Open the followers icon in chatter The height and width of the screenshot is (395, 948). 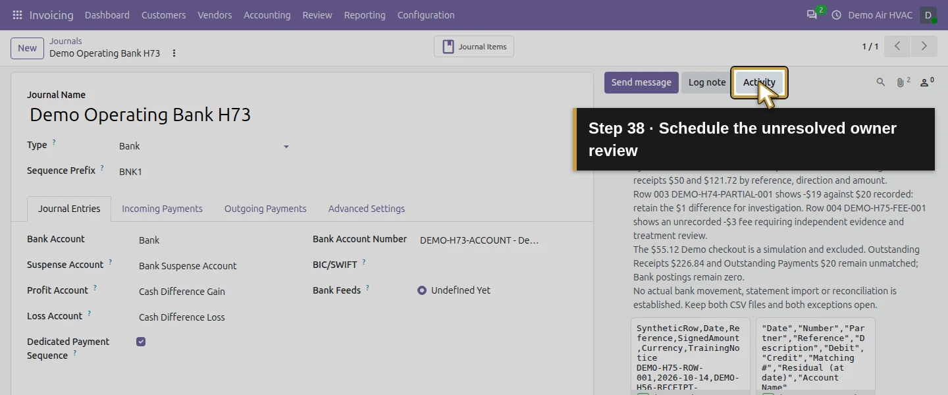(926, 82)
